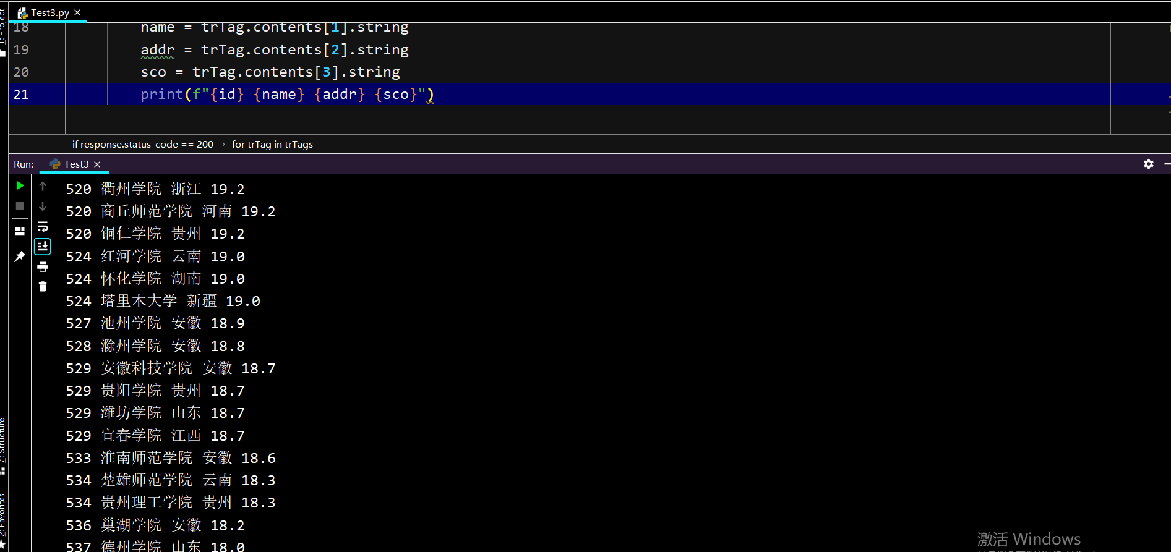
Task: Click line number 21 in the gutter
Action: tap(21, 95)
